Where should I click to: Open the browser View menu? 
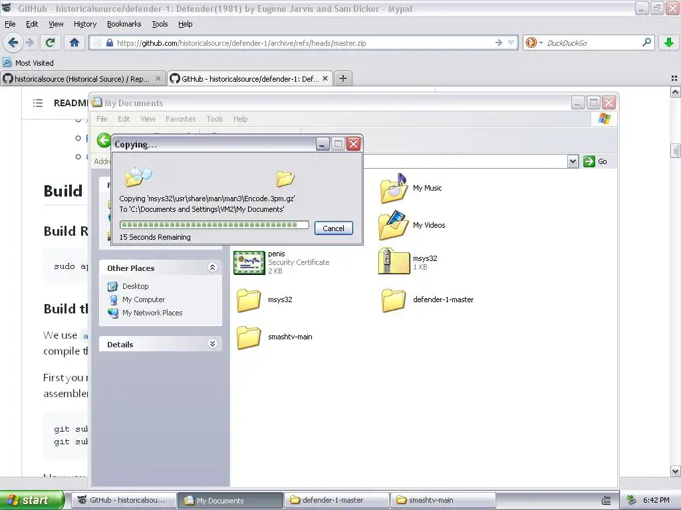point(56,24)
